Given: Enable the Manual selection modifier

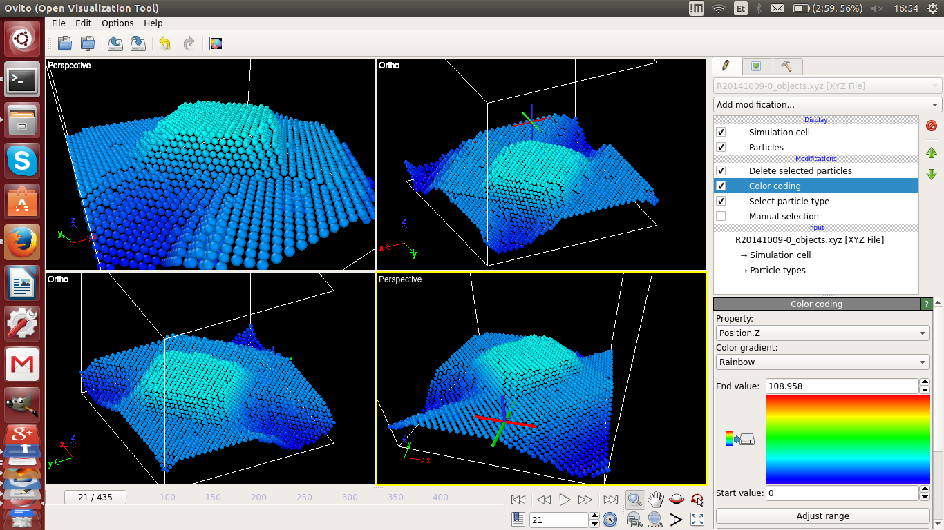Looking at the screenshot, I should (721, 216).
